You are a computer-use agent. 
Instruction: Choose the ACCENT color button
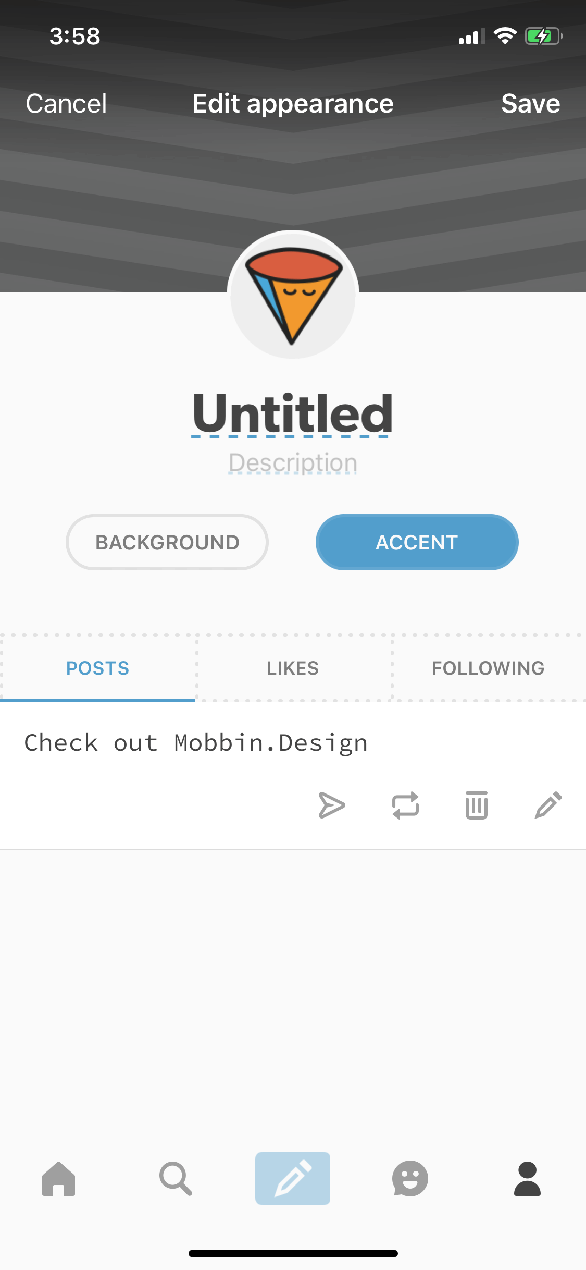(417, 542)
